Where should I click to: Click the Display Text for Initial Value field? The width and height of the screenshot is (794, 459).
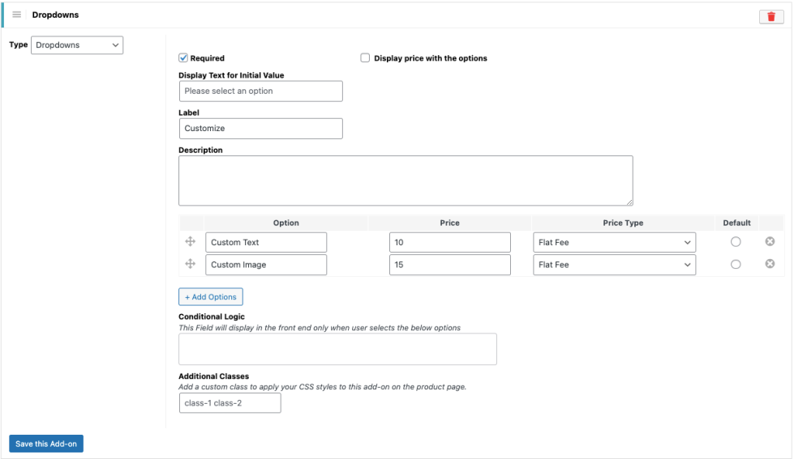tap(260, 91)
